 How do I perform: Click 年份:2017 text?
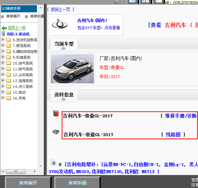110,76
